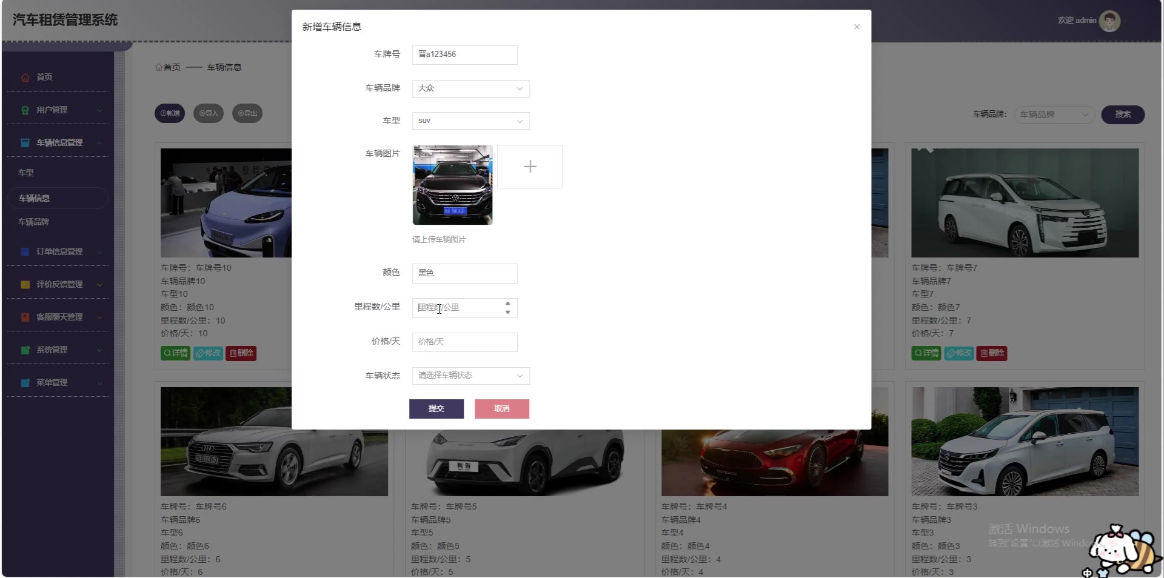Open the 车牌号10 car image
1164x578 pixels.
tap(226, 203)
